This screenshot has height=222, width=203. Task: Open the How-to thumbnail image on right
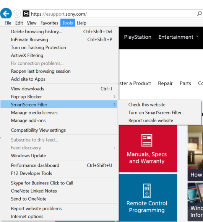pos(195,153)
